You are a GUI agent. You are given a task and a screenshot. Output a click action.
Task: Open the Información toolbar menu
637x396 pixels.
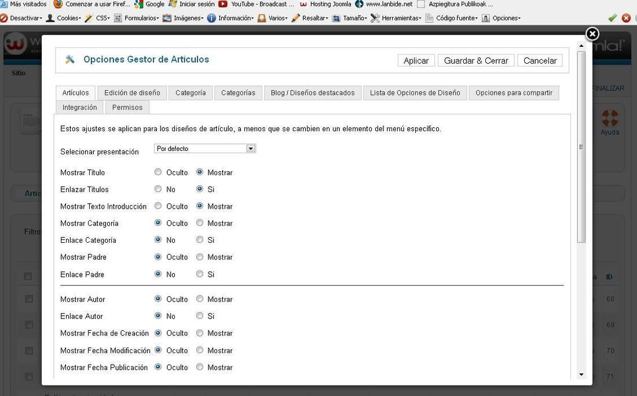[230, 18]
